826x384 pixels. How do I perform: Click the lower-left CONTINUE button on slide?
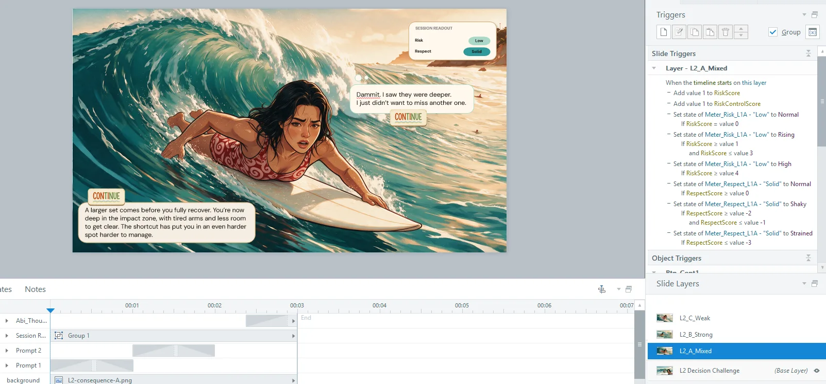click(106, 196)
